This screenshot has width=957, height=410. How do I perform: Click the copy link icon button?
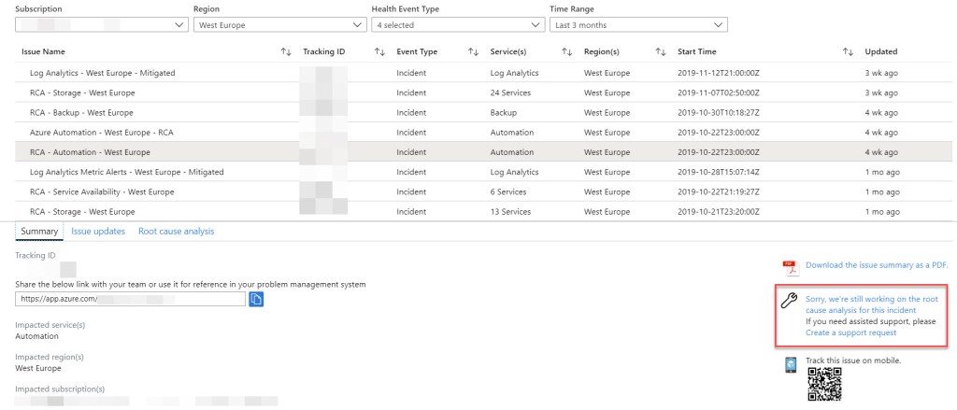[x=256, y=299]
